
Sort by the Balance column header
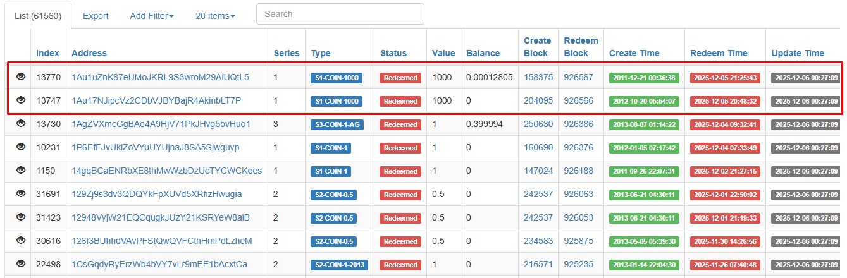click(x=483, y=53)
